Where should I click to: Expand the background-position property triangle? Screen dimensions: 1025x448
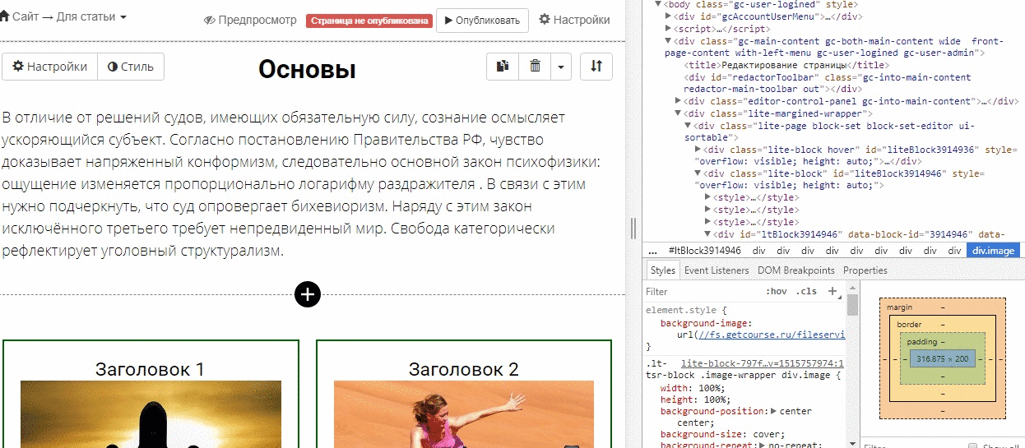(773, 411)
